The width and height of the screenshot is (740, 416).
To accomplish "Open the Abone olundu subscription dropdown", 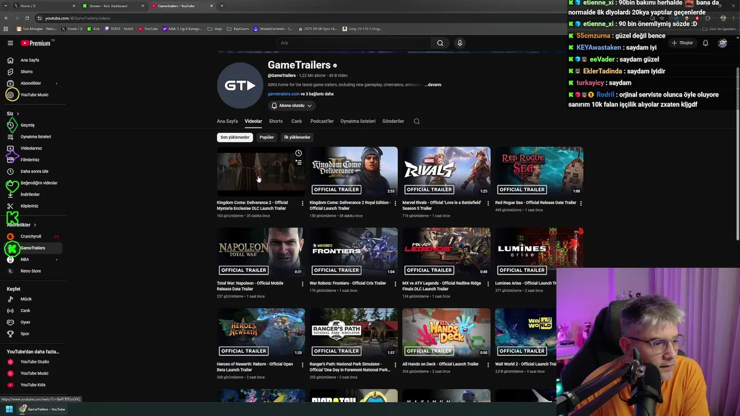I will click(292, 106).
